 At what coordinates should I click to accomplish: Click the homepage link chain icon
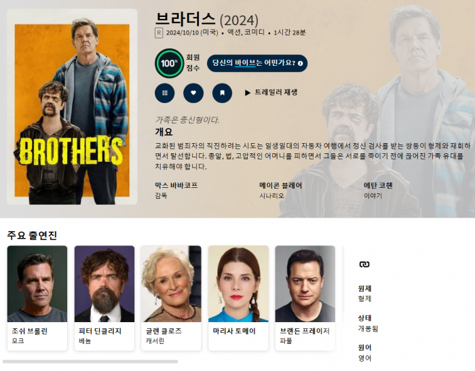[x=364, y=265]
